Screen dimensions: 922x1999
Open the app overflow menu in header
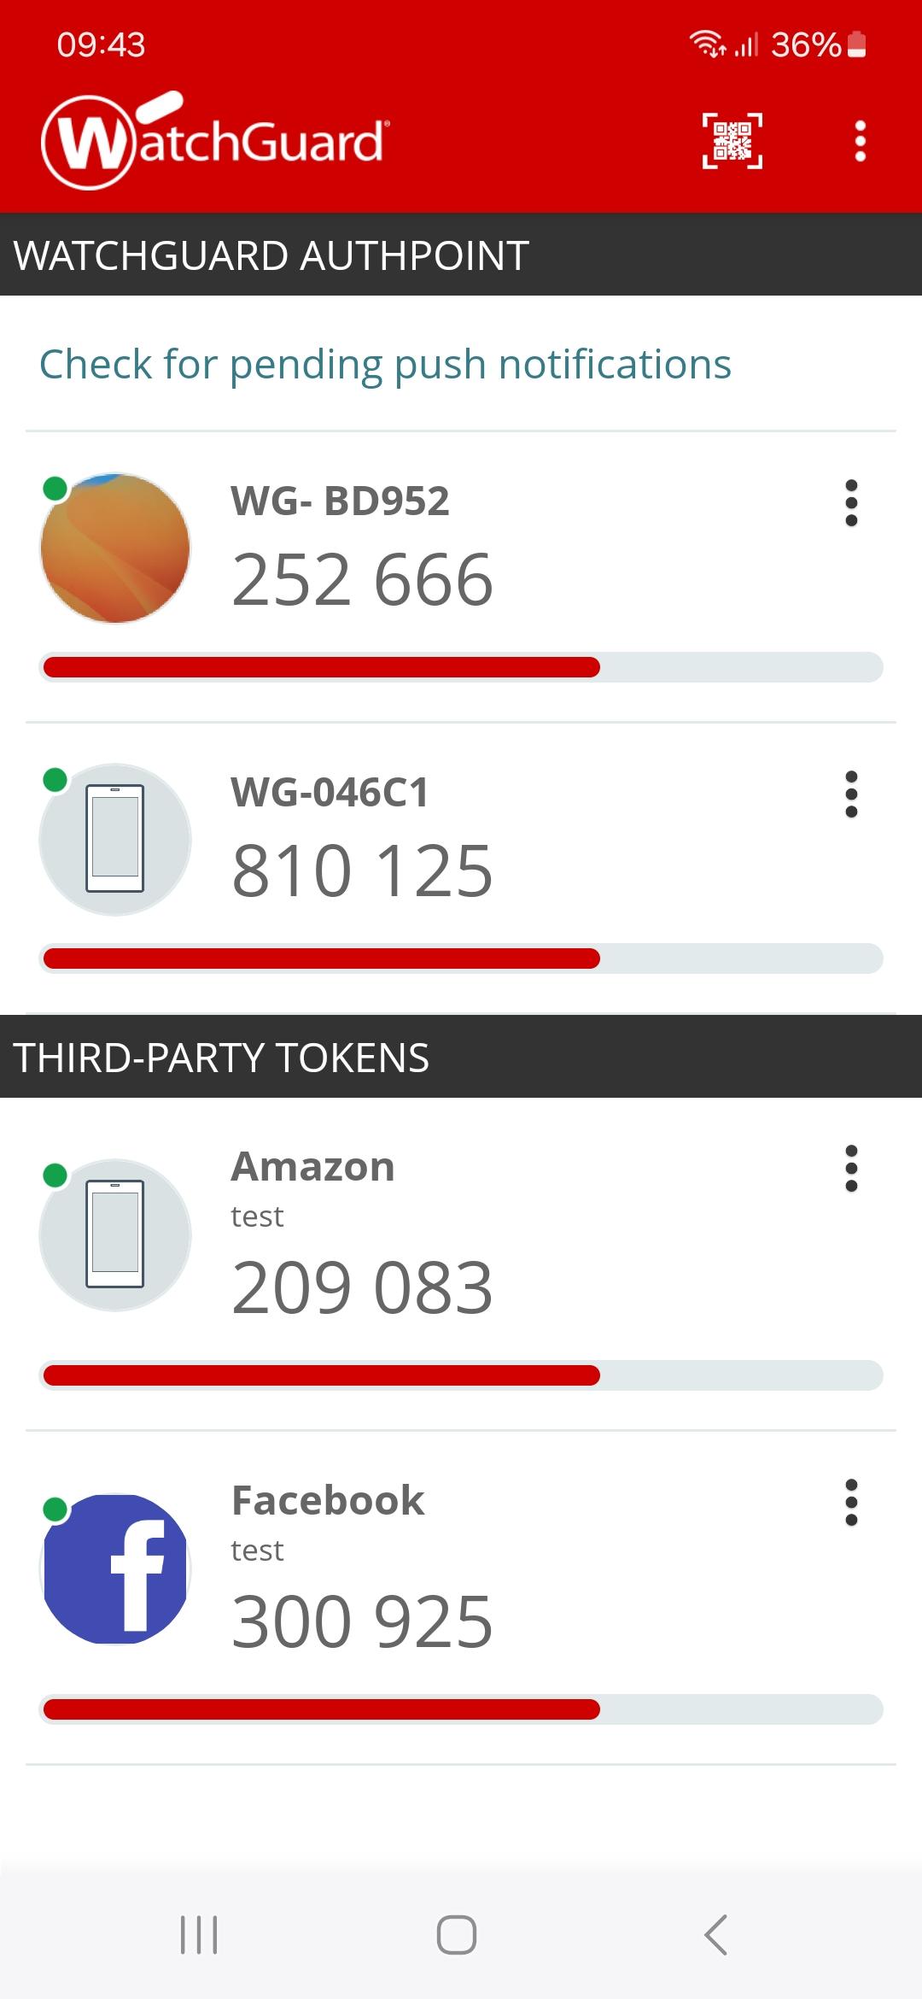click(860, 141)
